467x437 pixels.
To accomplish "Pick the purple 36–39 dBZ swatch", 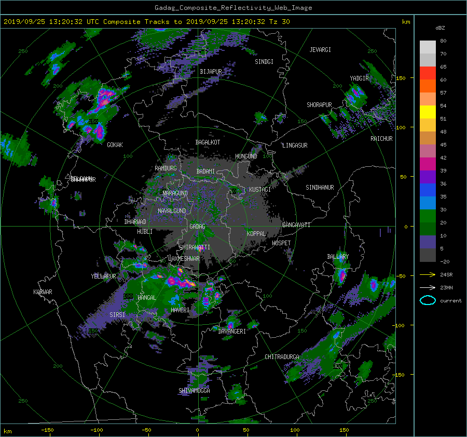I will tap(428, 177).
